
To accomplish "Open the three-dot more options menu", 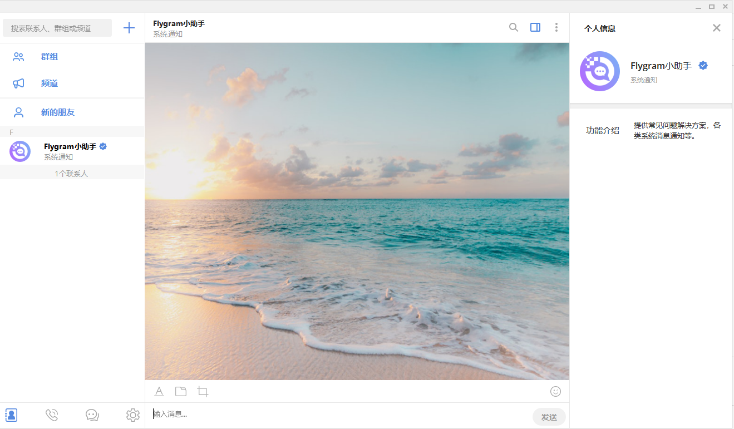I will (x=556, y=27).
